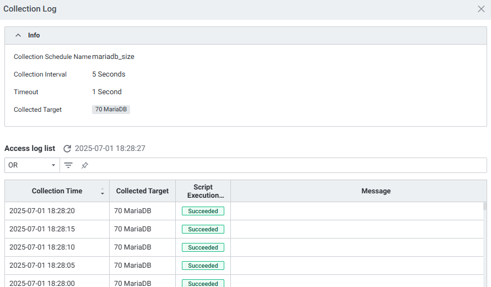Click the 70 MariaDB tag in Info

pos(111,110)
